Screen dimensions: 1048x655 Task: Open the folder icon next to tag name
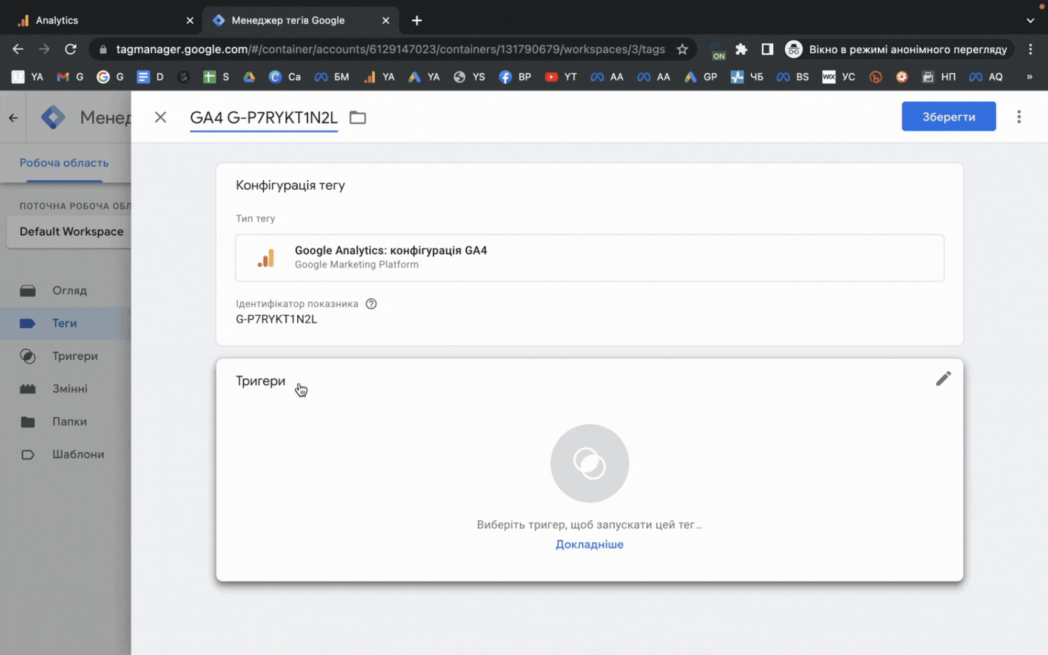pyautogui.click(x=358, y=118)
